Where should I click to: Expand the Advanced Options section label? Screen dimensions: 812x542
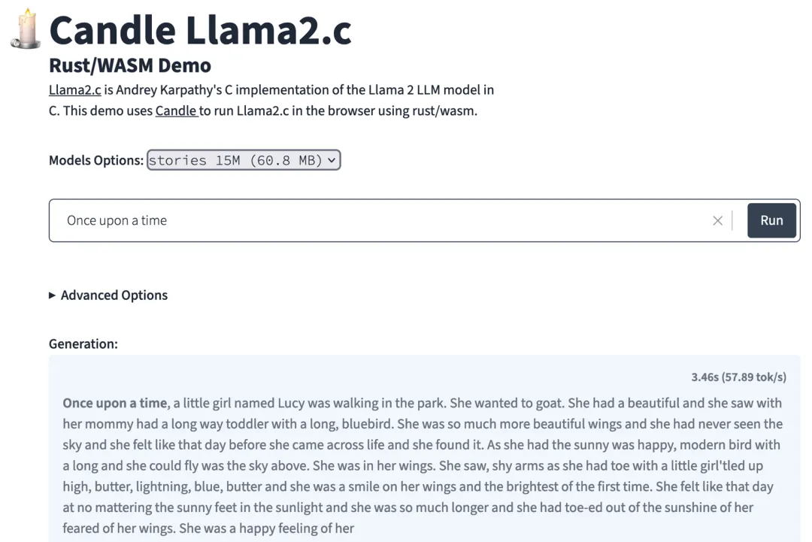click(114, 295)
